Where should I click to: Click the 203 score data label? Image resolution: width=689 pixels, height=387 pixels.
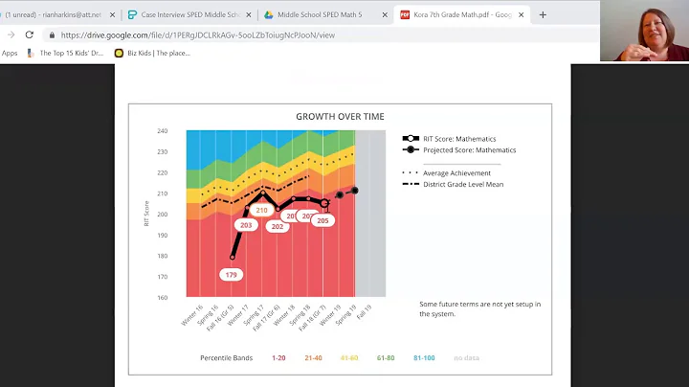pyautogui.click(x=246, y=225)
